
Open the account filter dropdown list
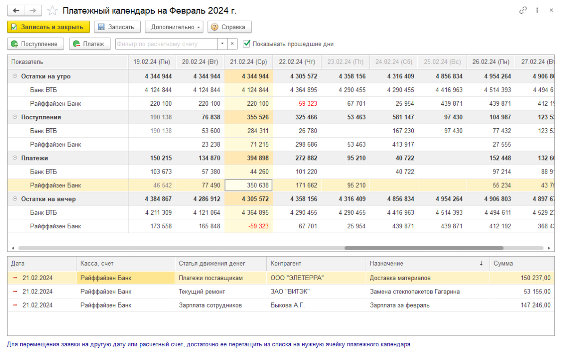(x=222, y=44)
